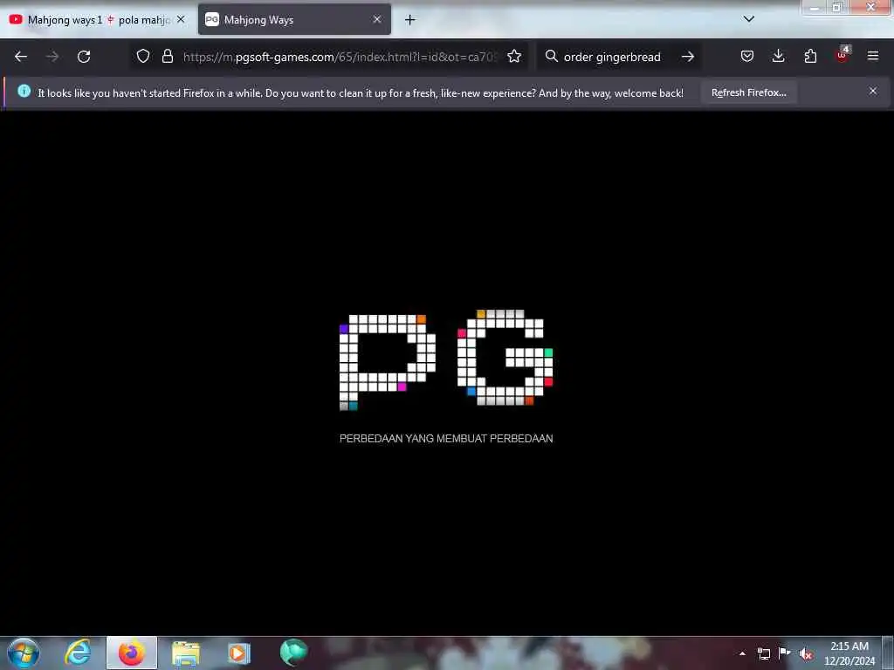The image size is (894, 670).
Task: List all tabs dropdown arrow
Action: point(749,19)
